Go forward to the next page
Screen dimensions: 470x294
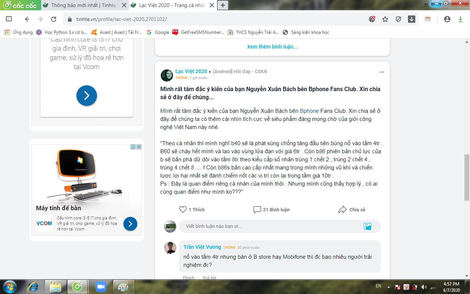tap(40, 19)
